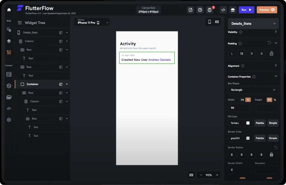286x185 pixels.
Task: Open Palette for Border Color
Action: tap(260, 138)
